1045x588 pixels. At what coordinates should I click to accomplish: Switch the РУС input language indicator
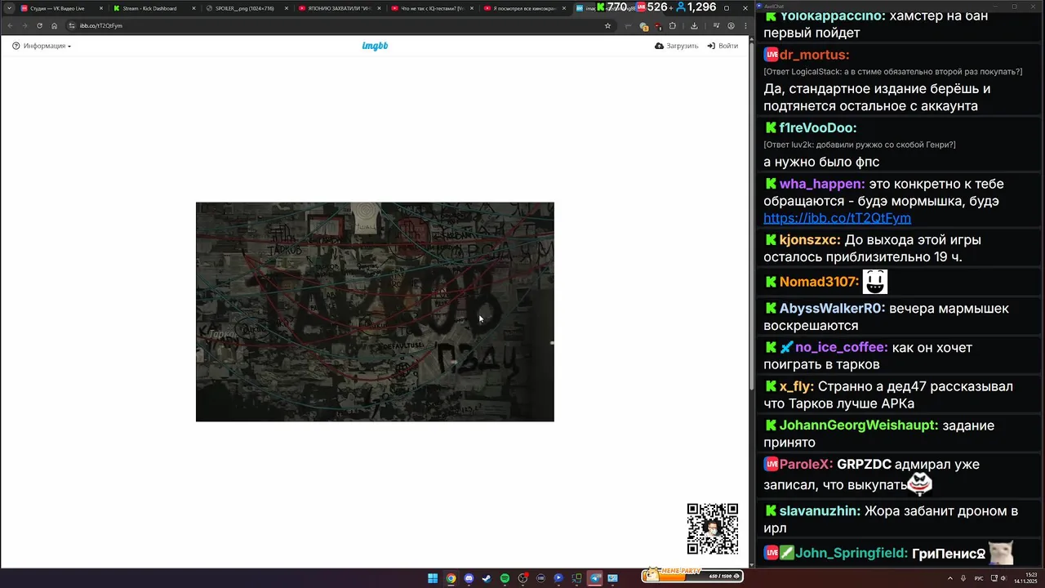[979, 578]
